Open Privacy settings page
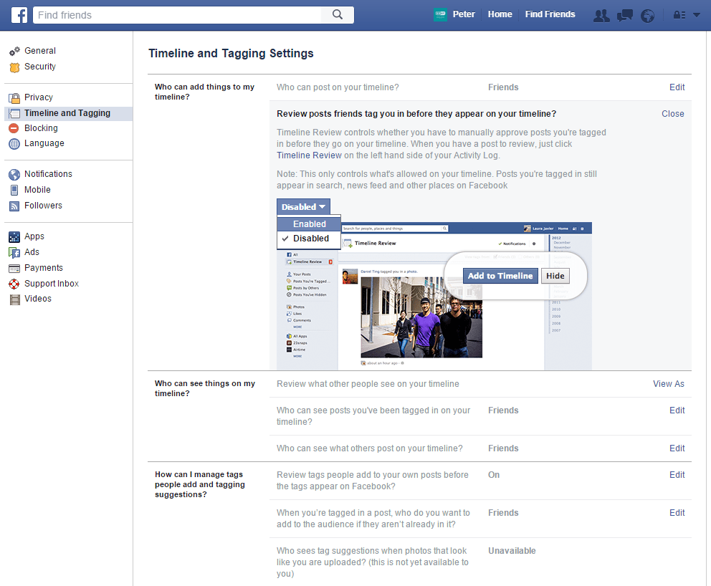711x586 pixels. tap(39, 97)
